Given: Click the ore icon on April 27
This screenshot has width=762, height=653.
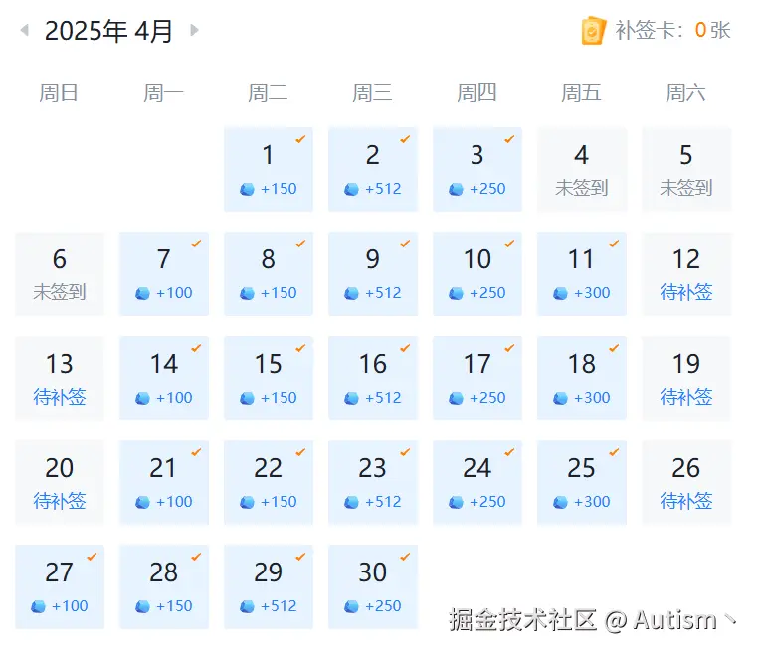Looking at the screenshot, I should tap(38, 606).
